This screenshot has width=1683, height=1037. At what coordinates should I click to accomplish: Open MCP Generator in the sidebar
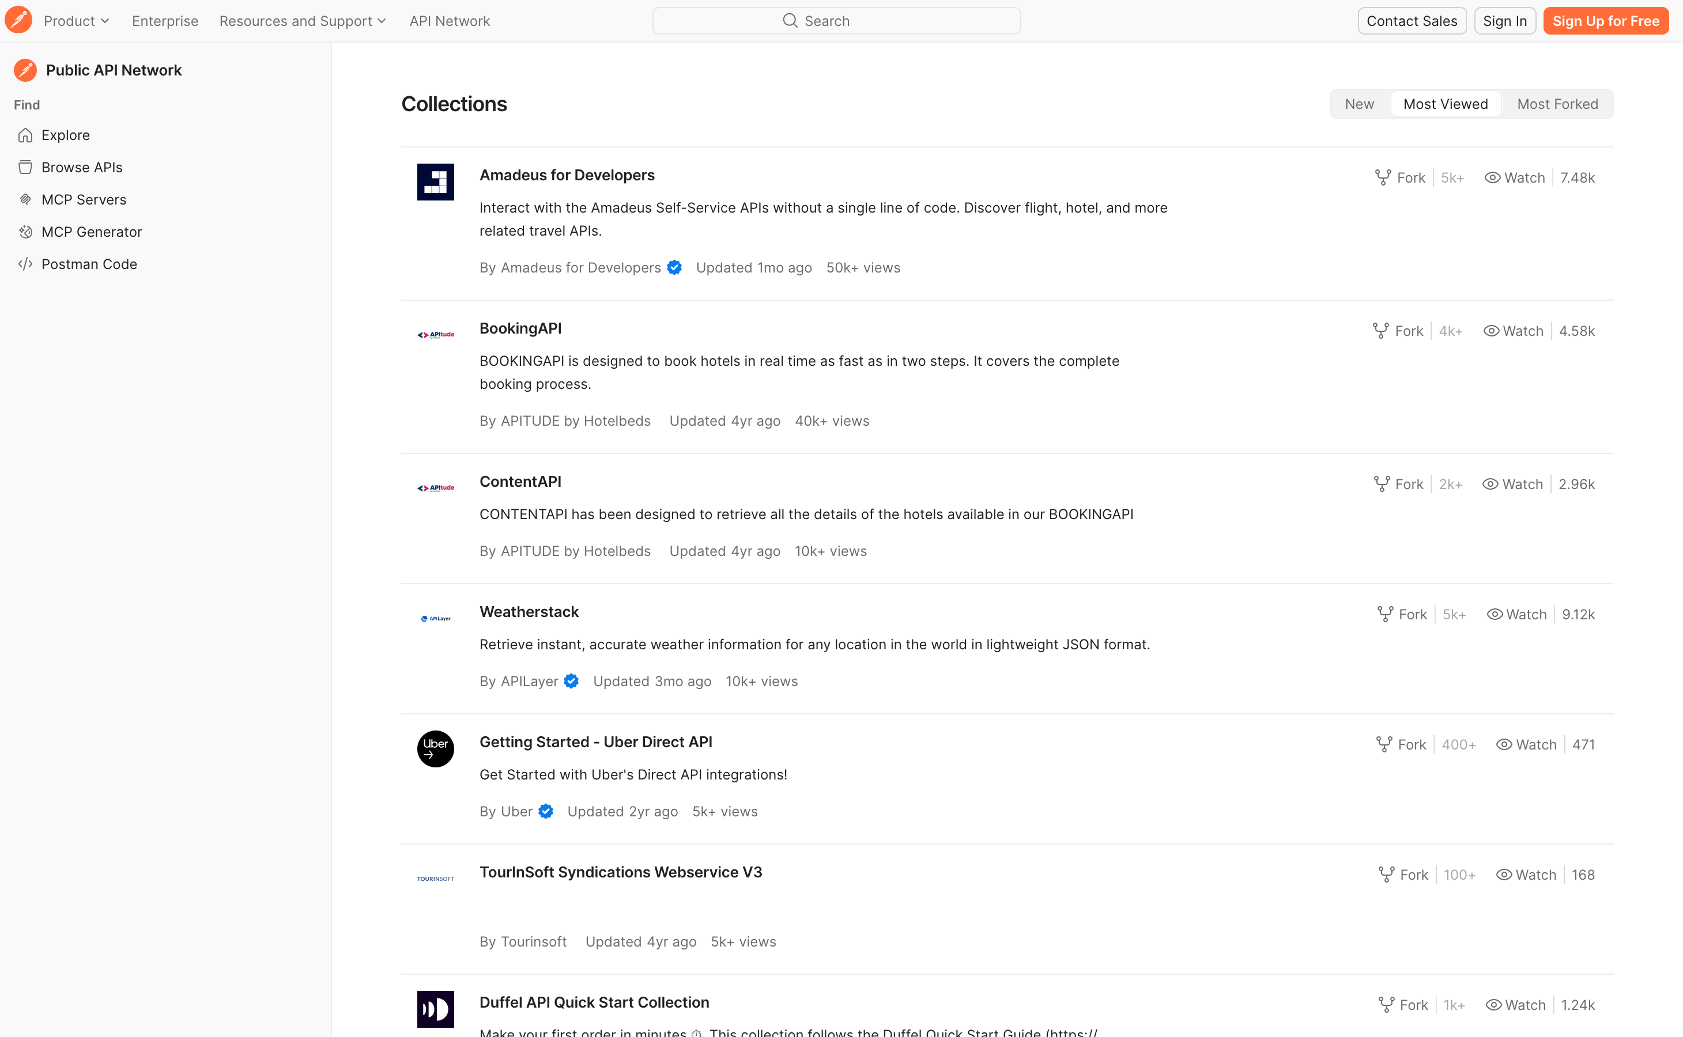91,232
